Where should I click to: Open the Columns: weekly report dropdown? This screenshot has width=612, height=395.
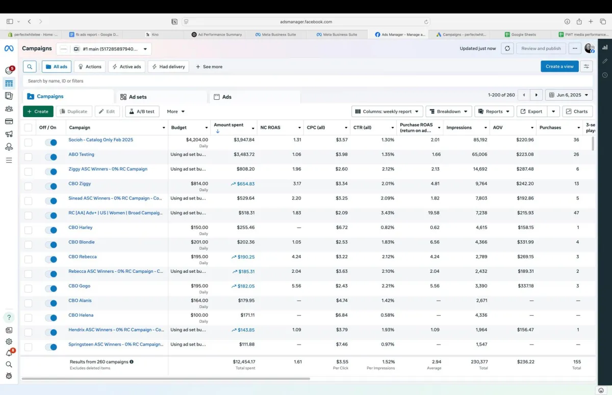pyautogui.click(x=387, y=111)
